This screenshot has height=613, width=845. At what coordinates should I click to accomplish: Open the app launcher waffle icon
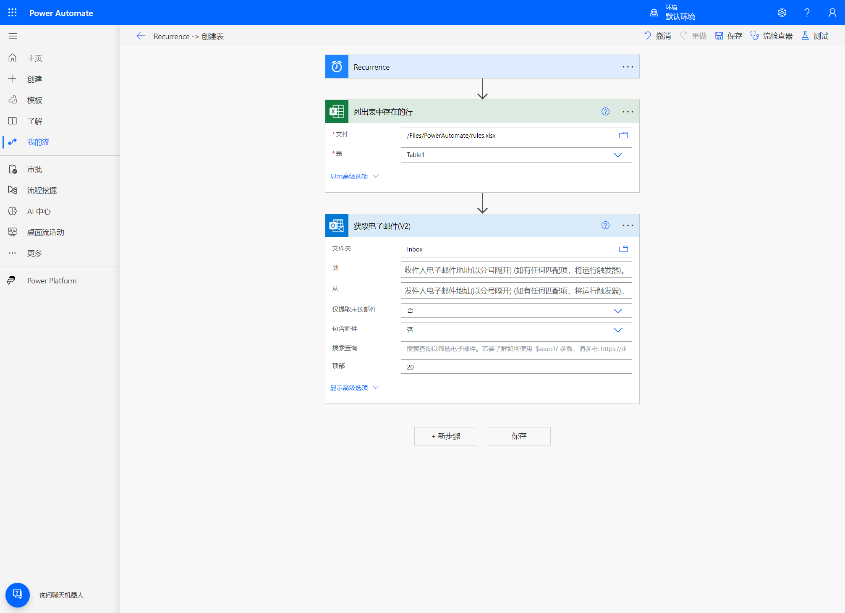point(13,13)
